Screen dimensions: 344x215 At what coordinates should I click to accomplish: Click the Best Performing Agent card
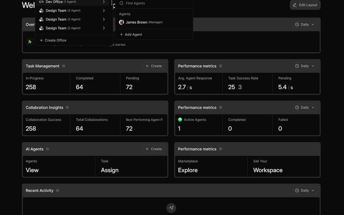(x=144, y=125)
